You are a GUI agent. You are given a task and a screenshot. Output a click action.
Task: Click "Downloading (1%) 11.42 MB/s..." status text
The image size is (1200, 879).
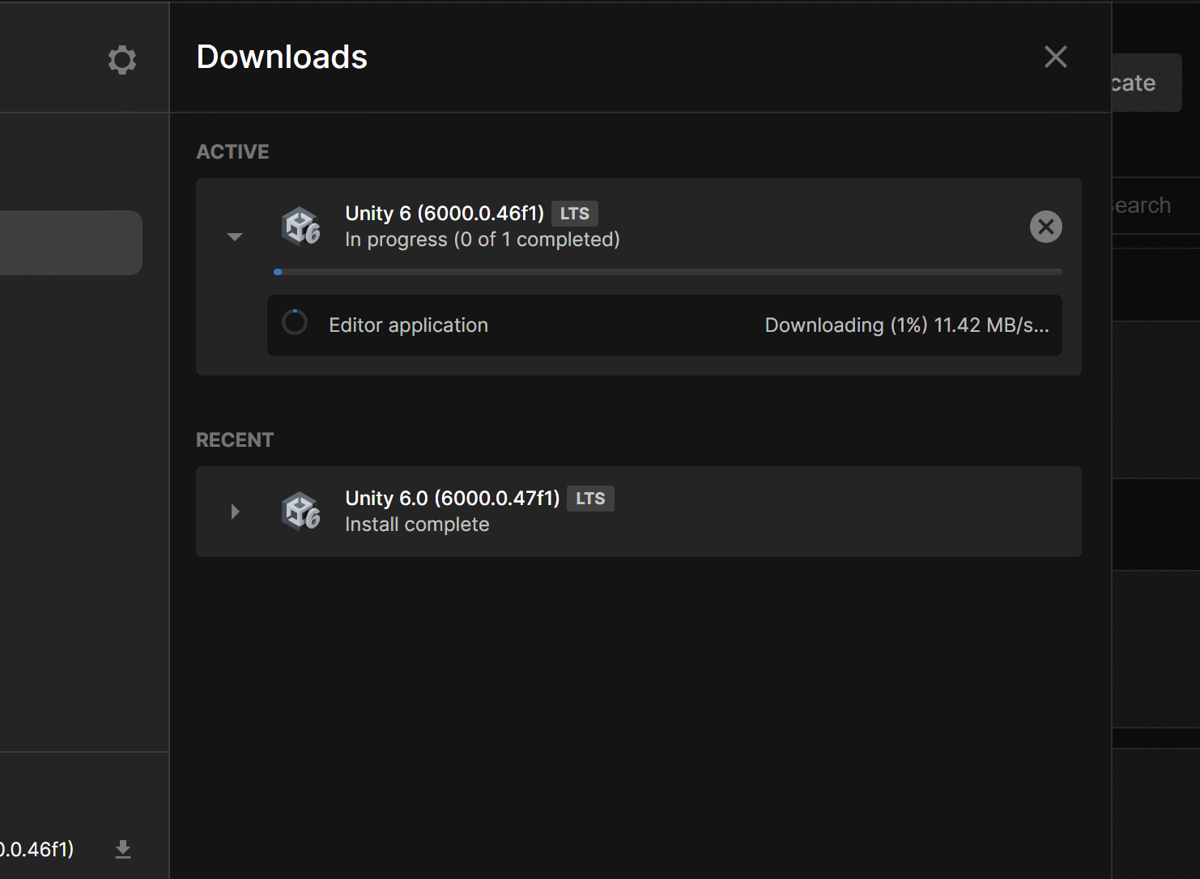907,325
